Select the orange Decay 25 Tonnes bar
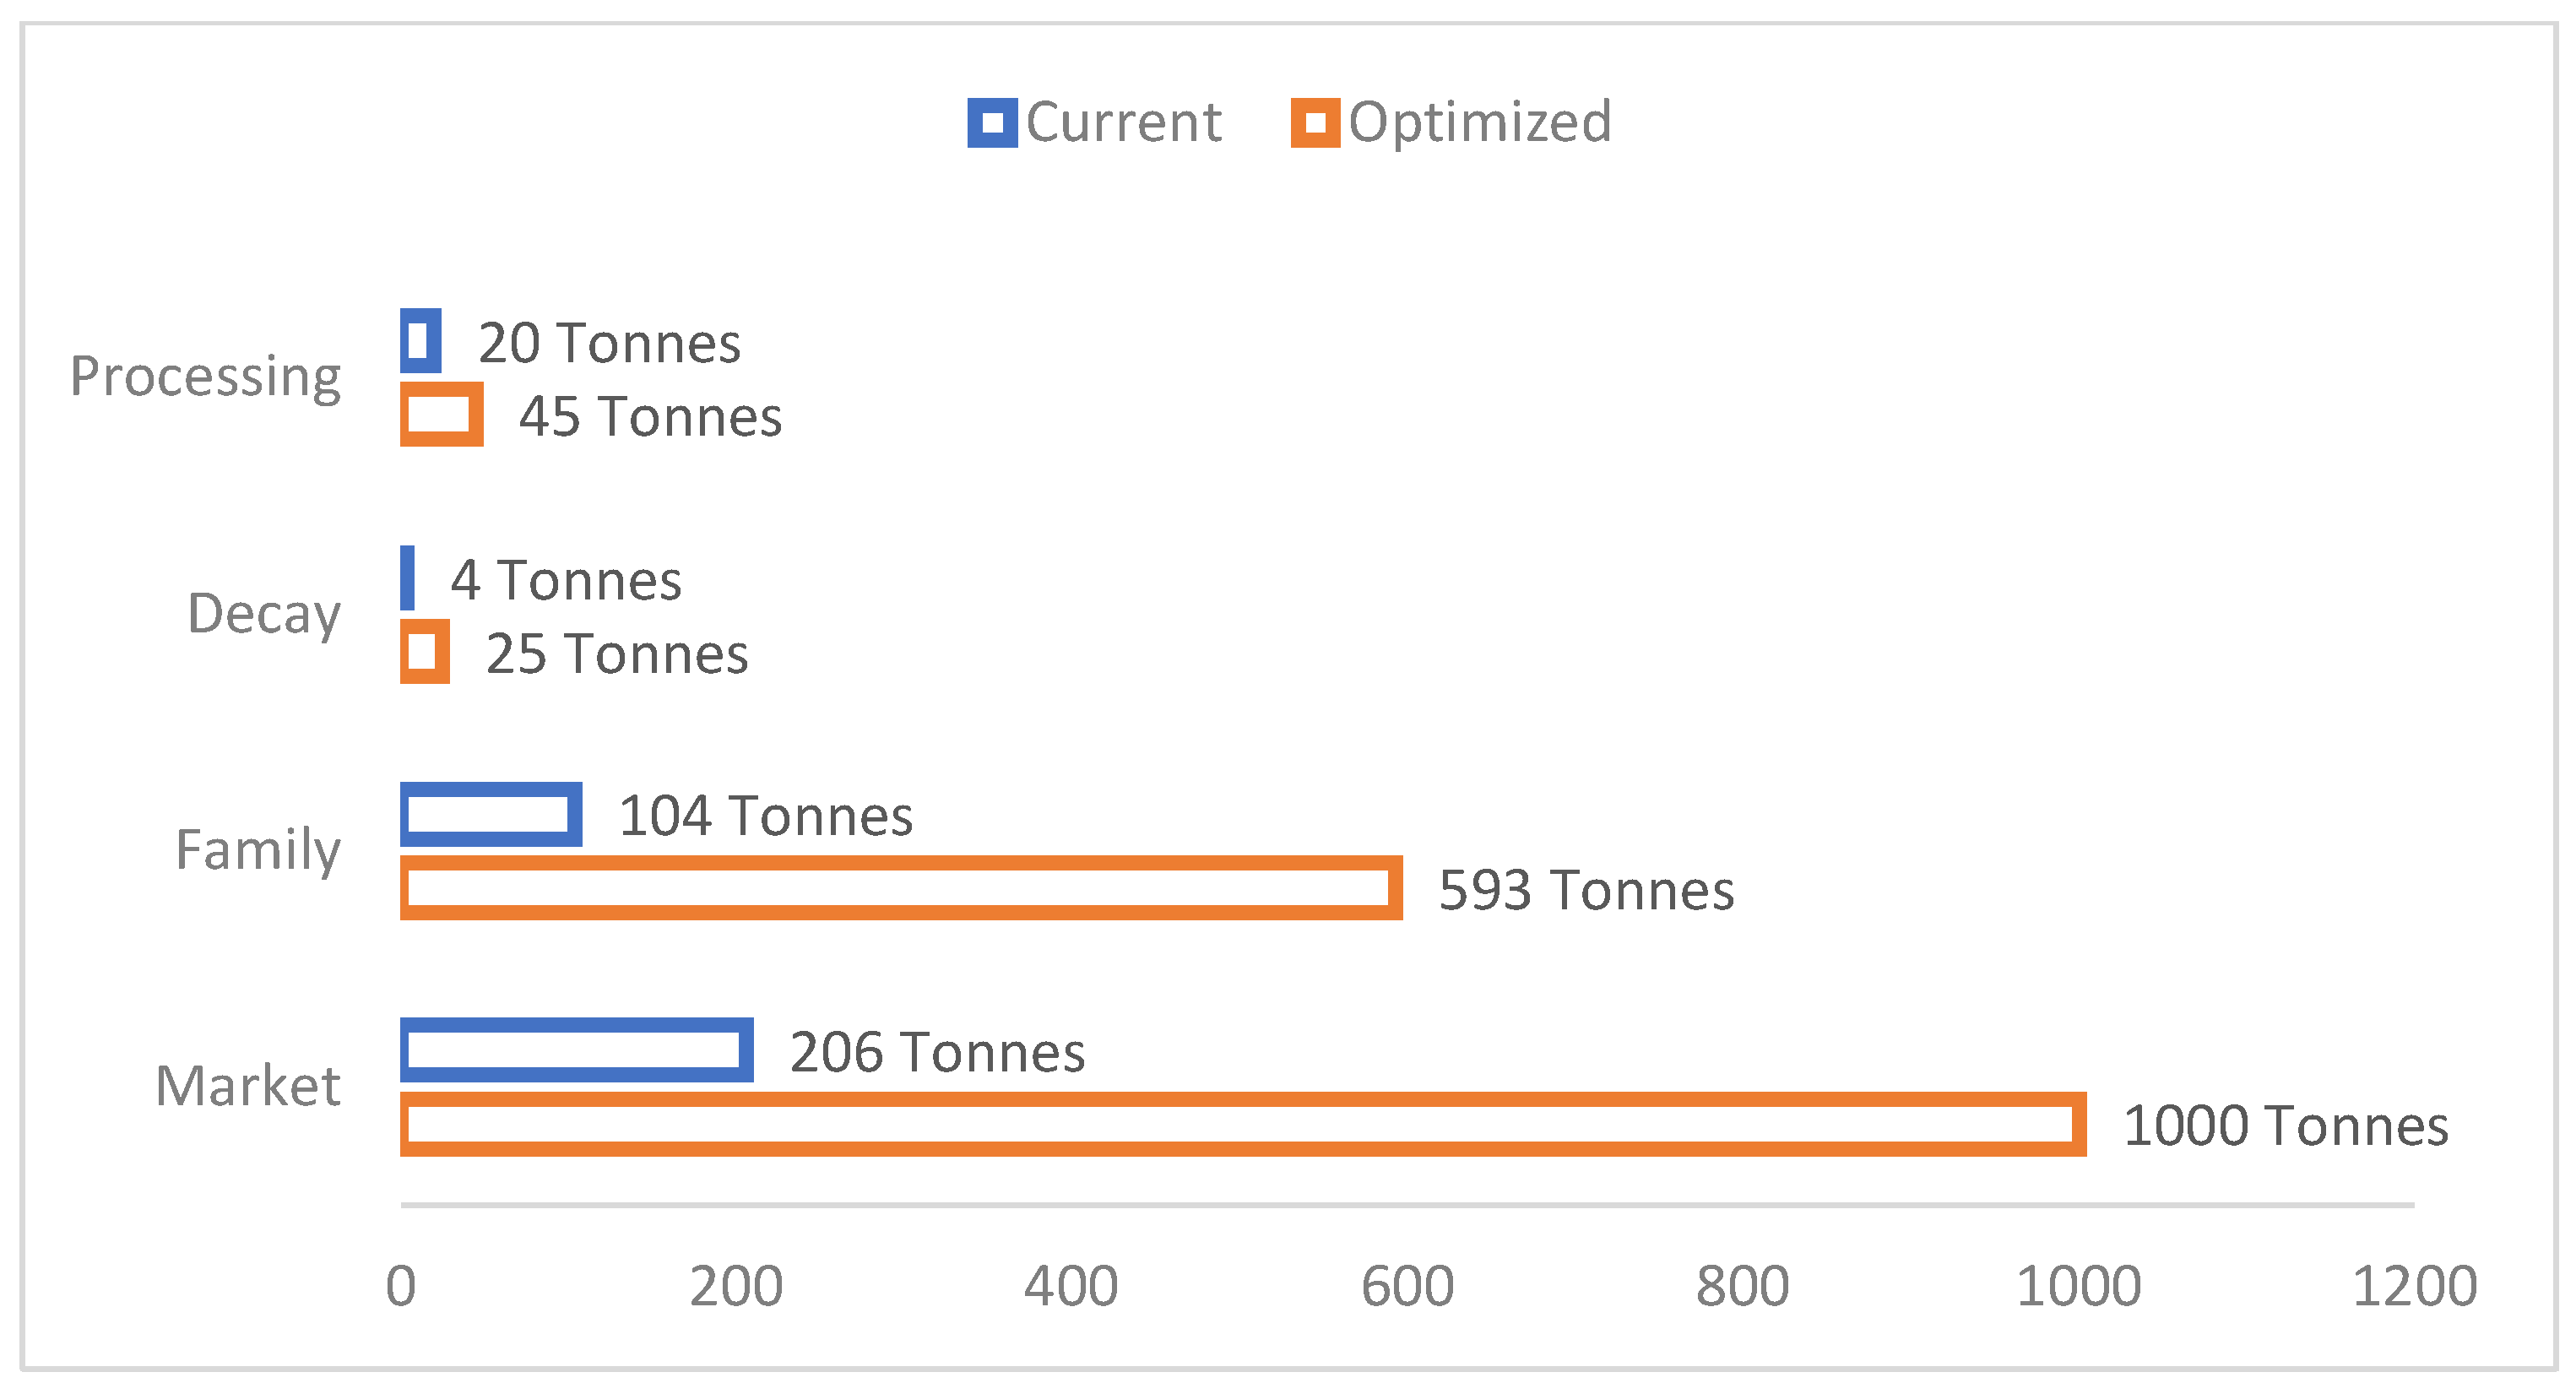This screenshot has width=2576, height=1383. (424, 651)
